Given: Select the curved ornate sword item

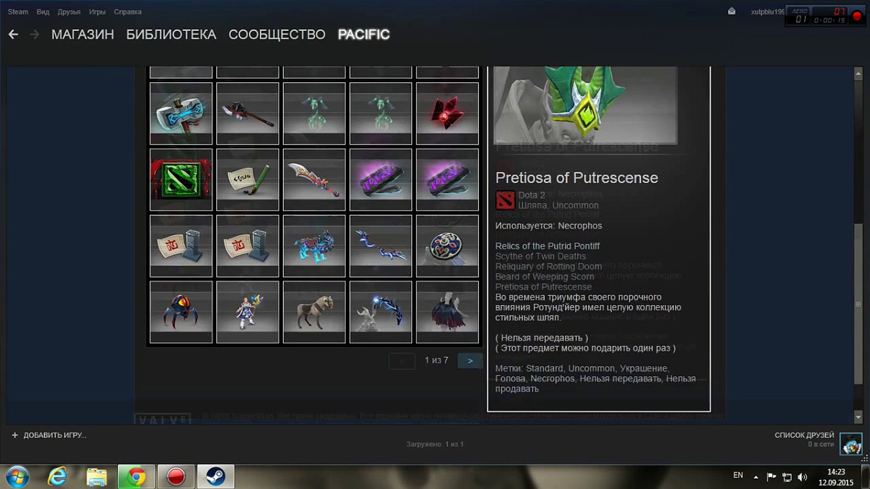Looking at the screenshot, I should (314, 180).
